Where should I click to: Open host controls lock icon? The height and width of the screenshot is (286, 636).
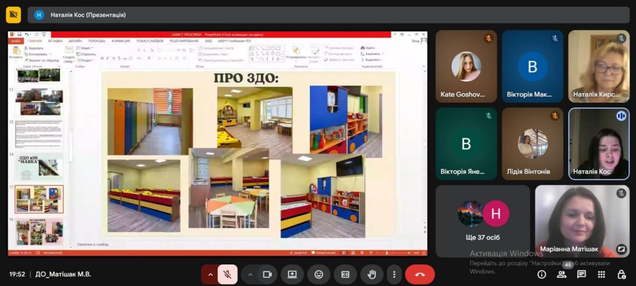621,274
